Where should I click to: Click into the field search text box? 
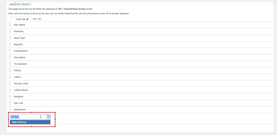point(28,117)
